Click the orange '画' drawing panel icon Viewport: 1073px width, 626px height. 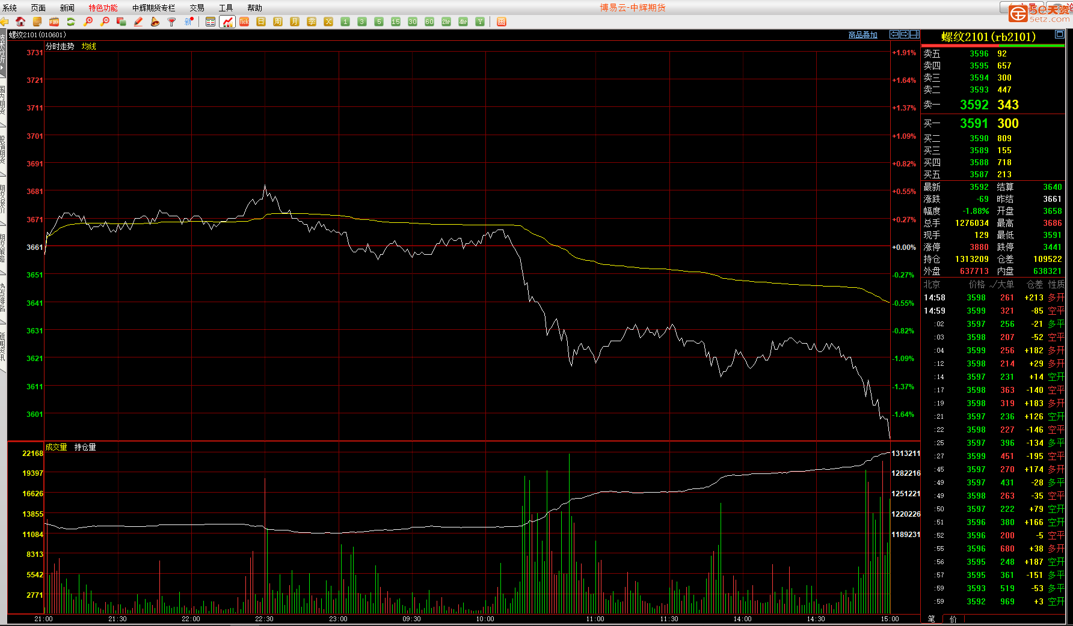point(502,22)
